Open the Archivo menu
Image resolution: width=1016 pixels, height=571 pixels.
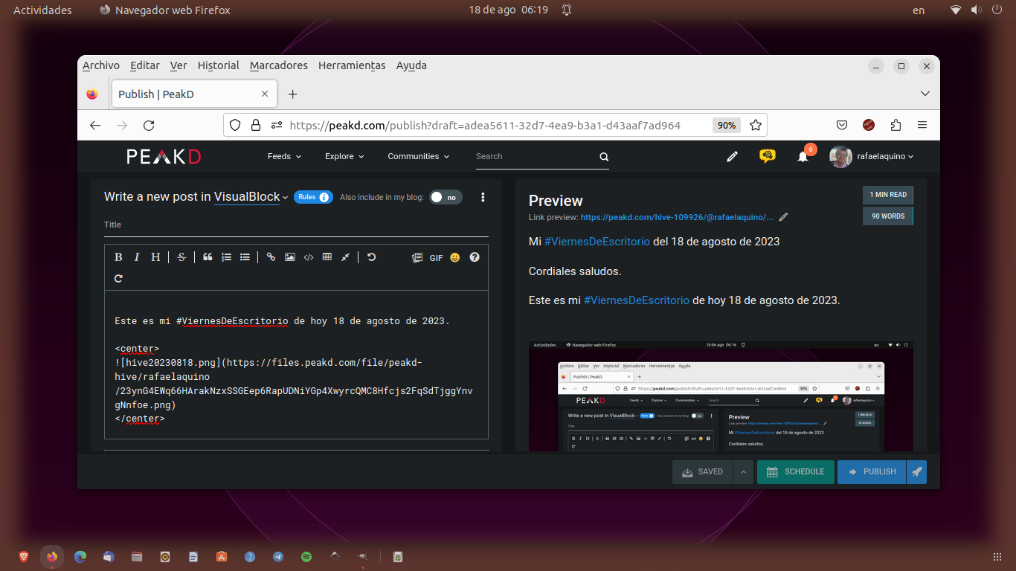coord(101,65)
